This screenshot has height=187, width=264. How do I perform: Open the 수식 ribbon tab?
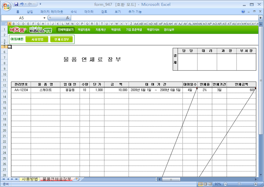click(74, 12)
